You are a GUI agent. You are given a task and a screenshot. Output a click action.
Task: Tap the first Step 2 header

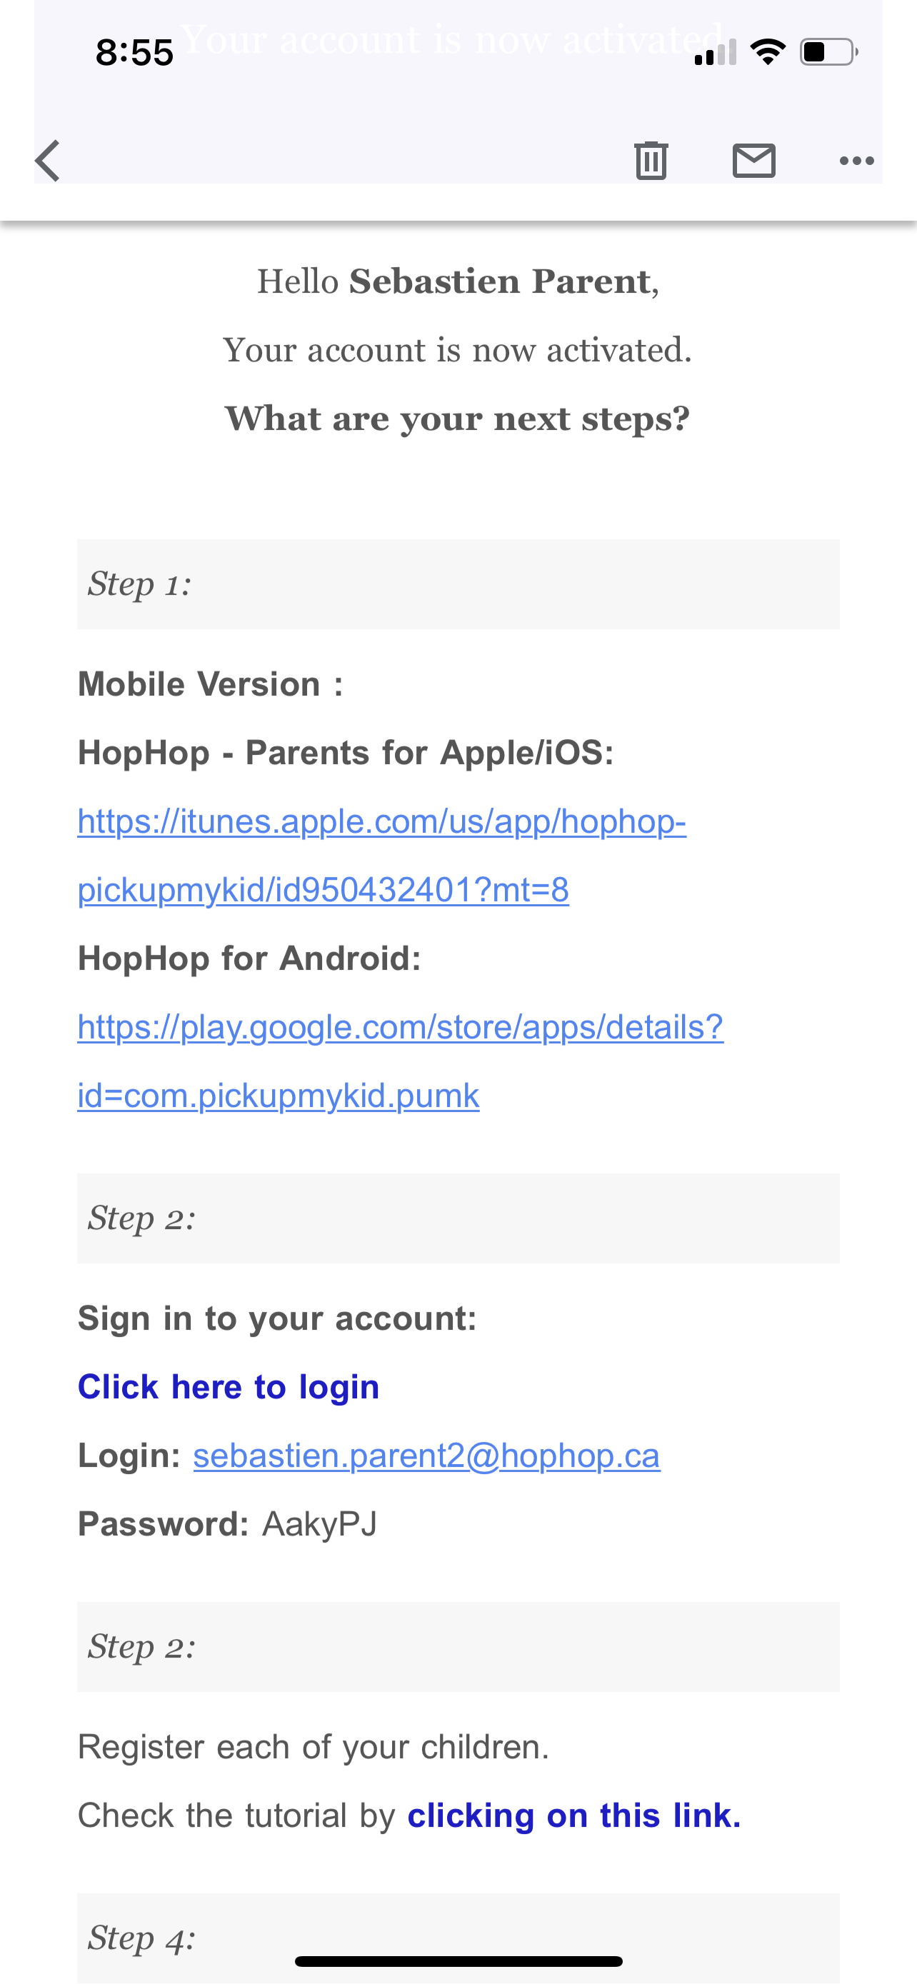pos(458,1218)
